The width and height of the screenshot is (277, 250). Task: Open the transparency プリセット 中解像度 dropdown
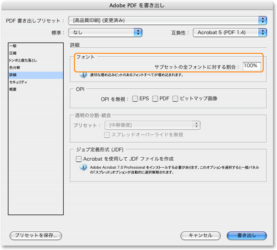[x=153, y=125]
